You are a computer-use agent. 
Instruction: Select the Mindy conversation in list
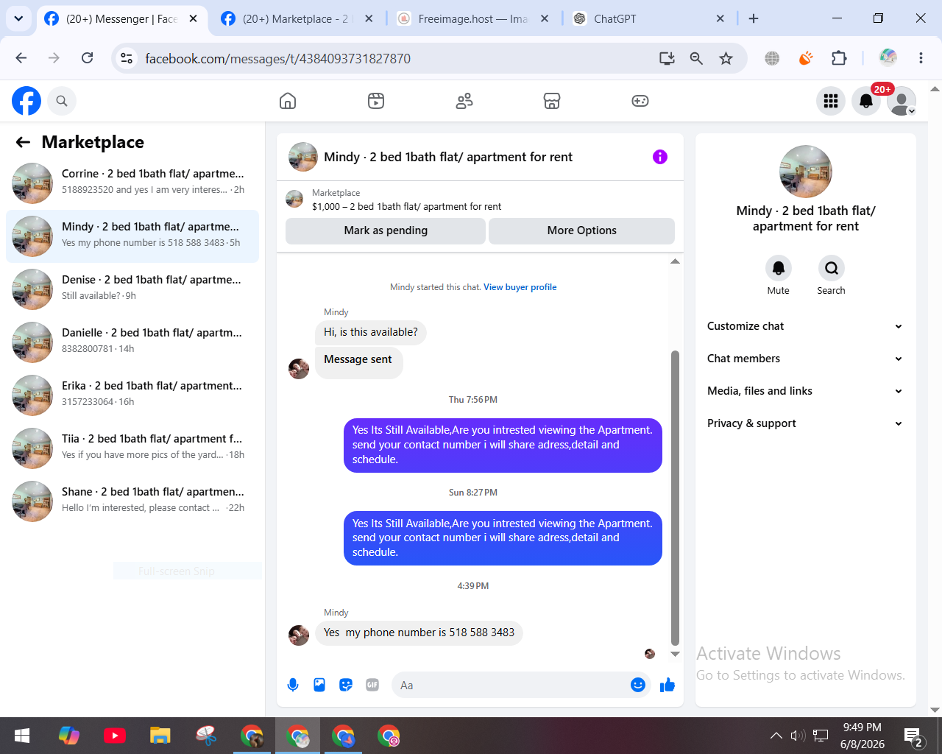coord(132,236)
